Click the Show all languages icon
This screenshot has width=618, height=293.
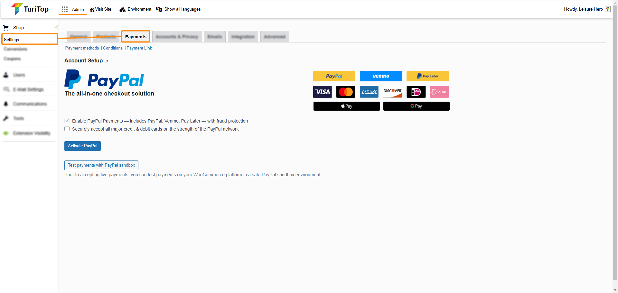[159, 9]
